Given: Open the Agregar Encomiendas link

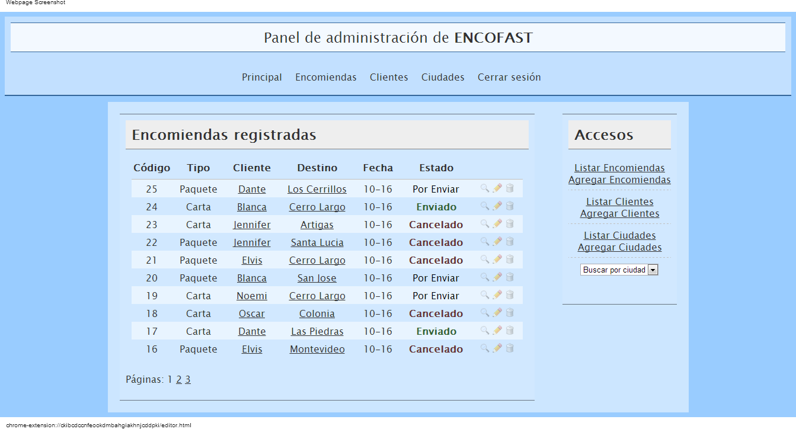Looking at the screenshot, I should [x=619, y=180].
